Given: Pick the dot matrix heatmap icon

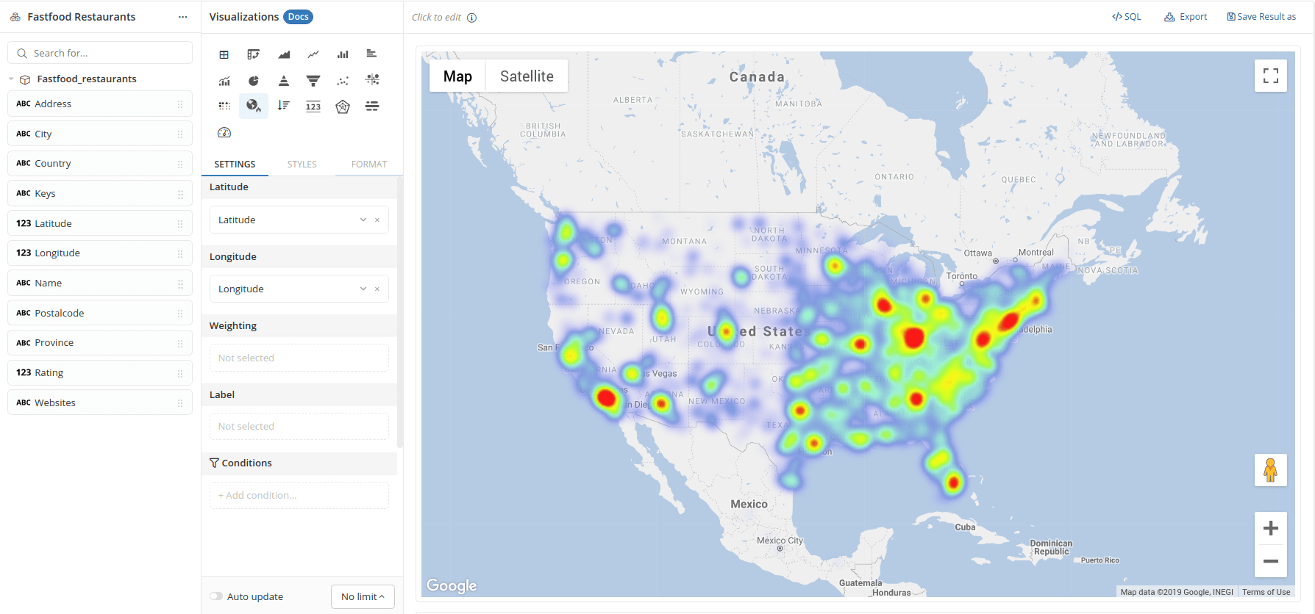Looking at the screenshot, I should click(224, 106).
